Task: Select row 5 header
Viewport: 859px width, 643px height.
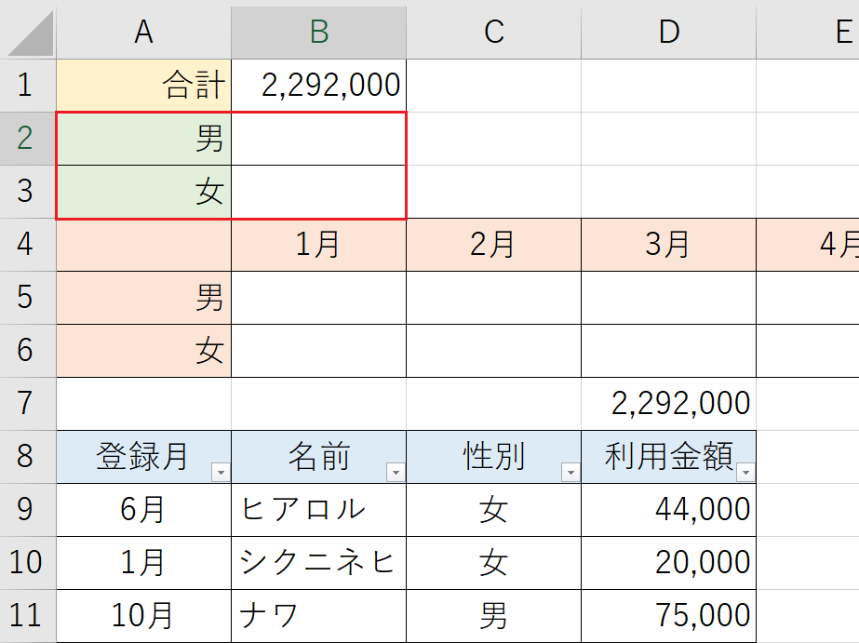Action: [27, 298]
